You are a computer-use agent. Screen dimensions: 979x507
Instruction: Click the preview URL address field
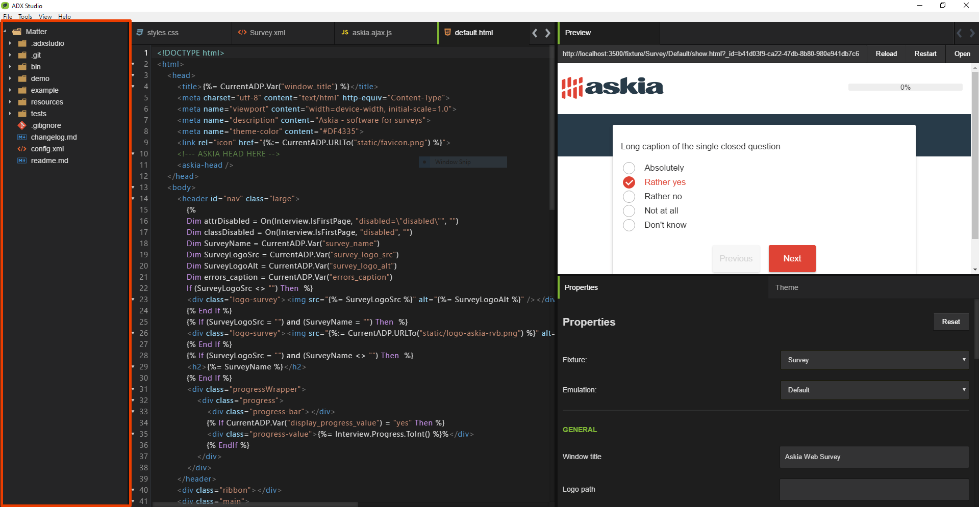tap(711, 54)
